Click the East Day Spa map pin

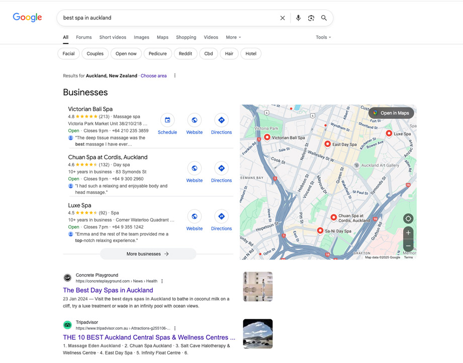(x=327, y=144)
